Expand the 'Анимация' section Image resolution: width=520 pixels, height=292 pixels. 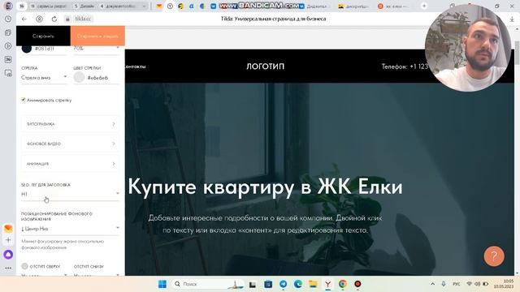coord(70,164)
